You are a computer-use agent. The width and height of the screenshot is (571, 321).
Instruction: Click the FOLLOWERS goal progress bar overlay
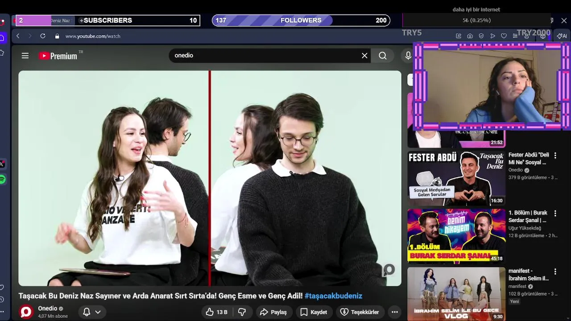[x=301, y=21]
